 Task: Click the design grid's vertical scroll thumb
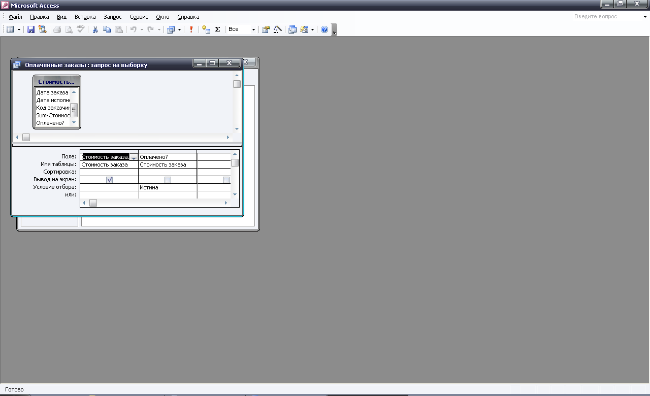235,163
